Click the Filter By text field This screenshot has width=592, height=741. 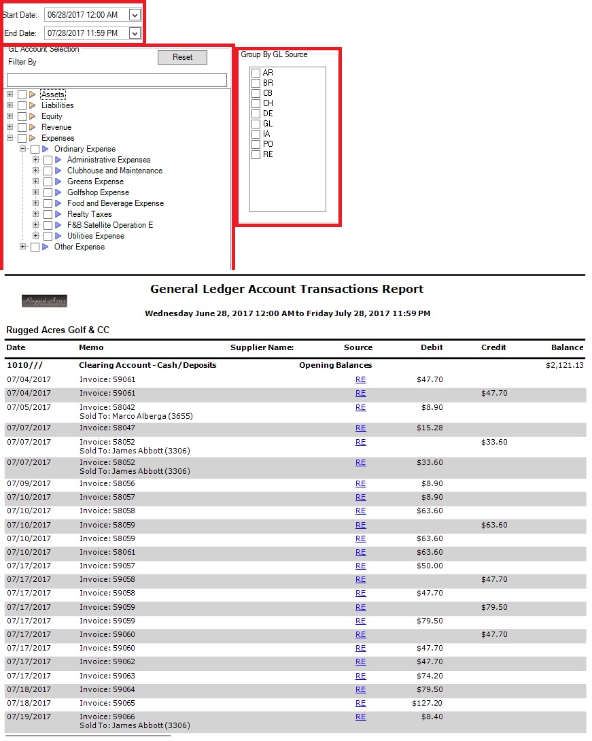point(116,80)
